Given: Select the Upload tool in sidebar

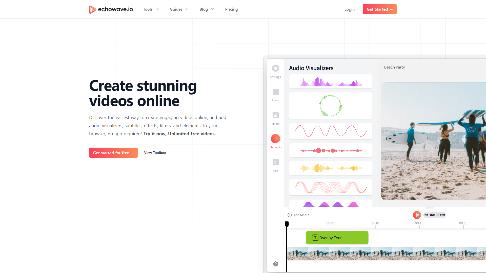Looking at the screenshot, I should coord(275,95).
